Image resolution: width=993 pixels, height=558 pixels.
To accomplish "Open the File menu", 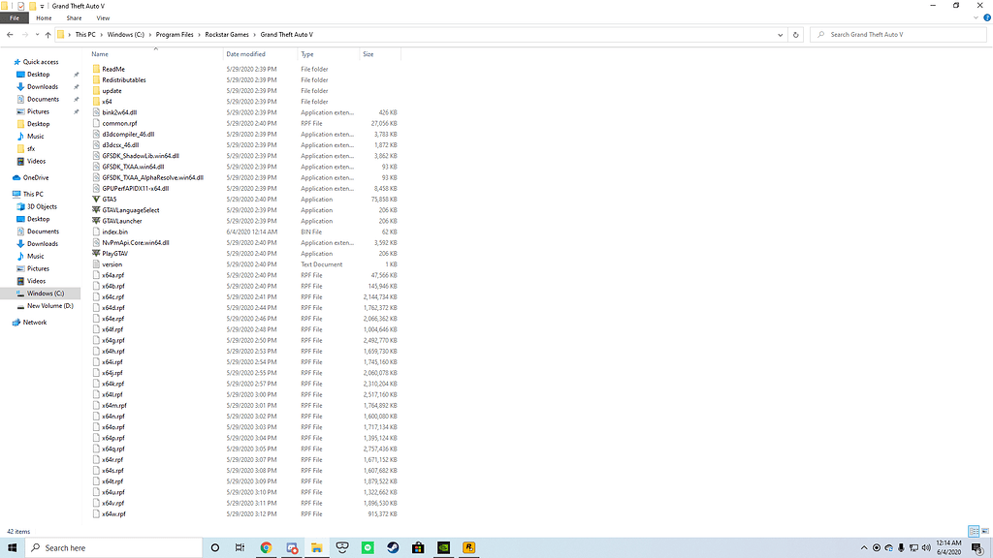I will click(14, 17).
